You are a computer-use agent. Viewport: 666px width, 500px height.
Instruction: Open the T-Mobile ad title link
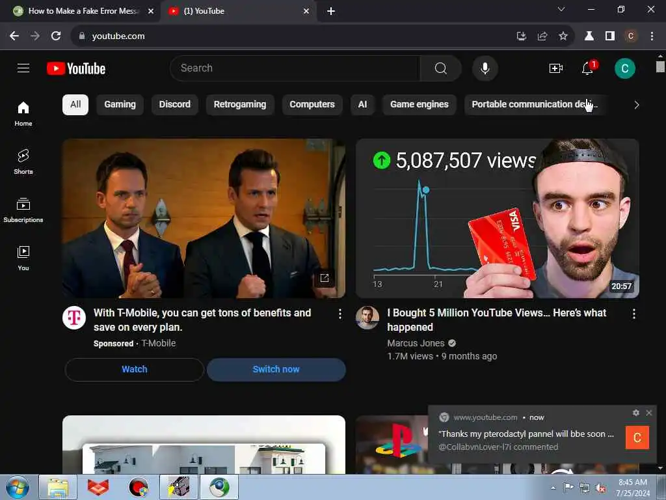[202, 320]
